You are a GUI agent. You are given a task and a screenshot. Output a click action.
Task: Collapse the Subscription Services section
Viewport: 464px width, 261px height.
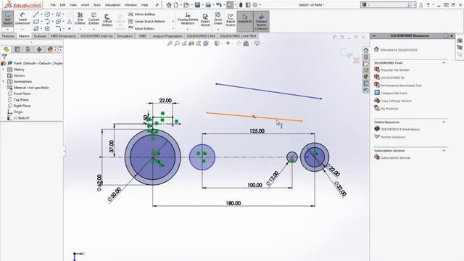(444, 150)
